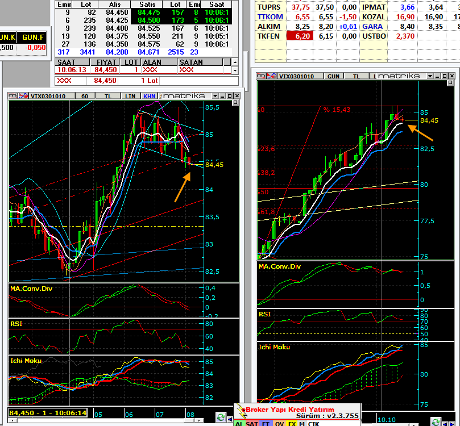Open the 60 period selector on left chart
460x426 pixels.
(84, 96)
